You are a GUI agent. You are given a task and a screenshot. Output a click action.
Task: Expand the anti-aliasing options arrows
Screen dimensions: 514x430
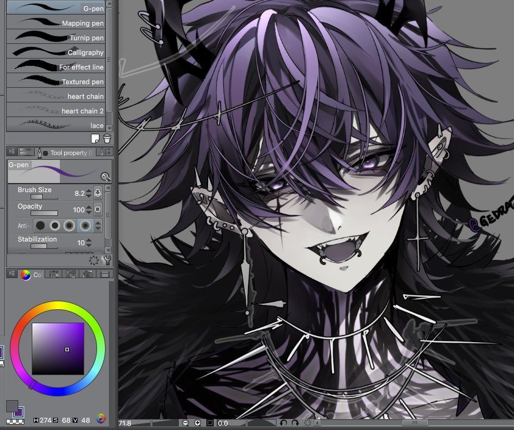98,225
